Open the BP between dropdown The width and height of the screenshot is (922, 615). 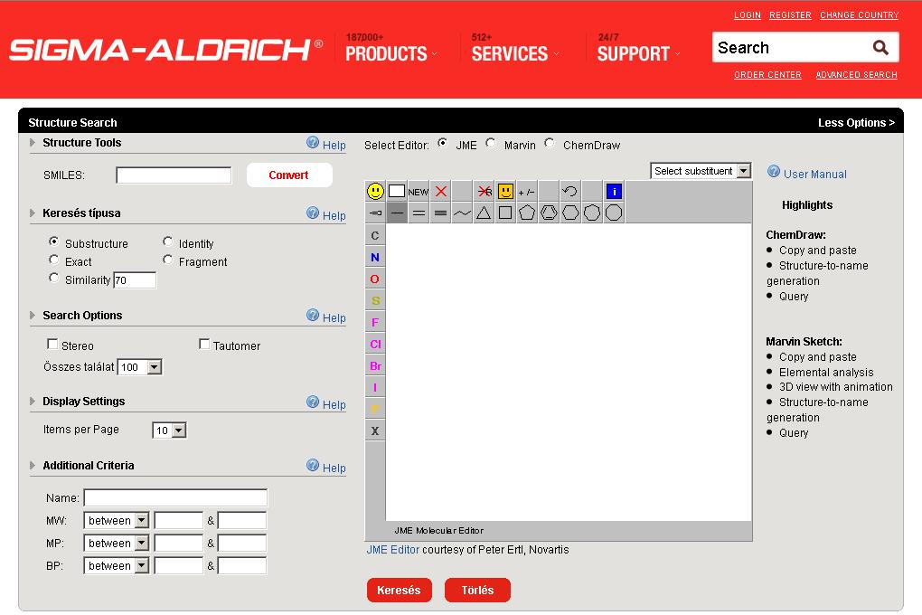pyautogui.click(x=117, y=565)
